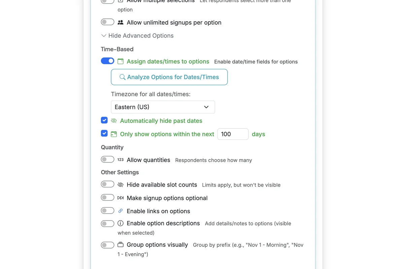The height and width of the screenshot is (269, 404).
Task: Click the crossed-eye icon for hiding past dates
Action: 114,120
